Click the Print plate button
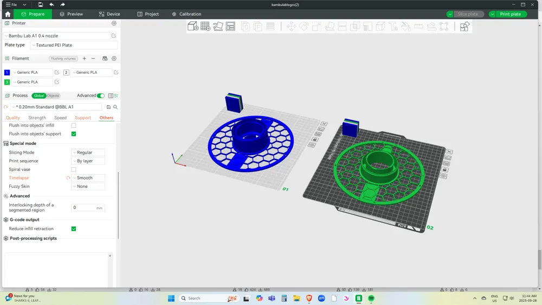The width and height of the screenshot is (542, 305). [x=511, y=14]
